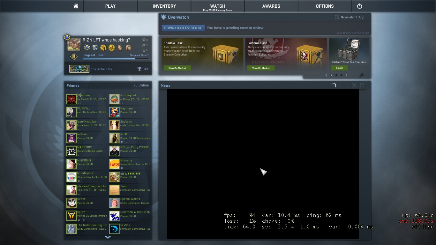Image resolution: width=436 pixels, height=245 pixels.
Task: Click the bronze coin medal
Action: (x=120, y=48)
